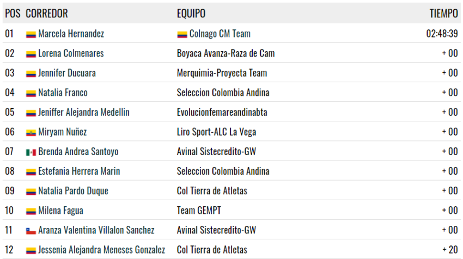Screen dimensions: 463x259
Task: Click Chilean flag beside Aranza Valentina Villalon Sanchez
Action: pos(31,231)
